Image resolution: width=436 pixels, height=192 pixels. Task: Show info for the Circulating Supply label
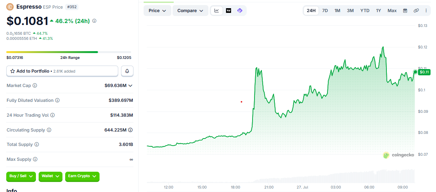tap(49, 130)
